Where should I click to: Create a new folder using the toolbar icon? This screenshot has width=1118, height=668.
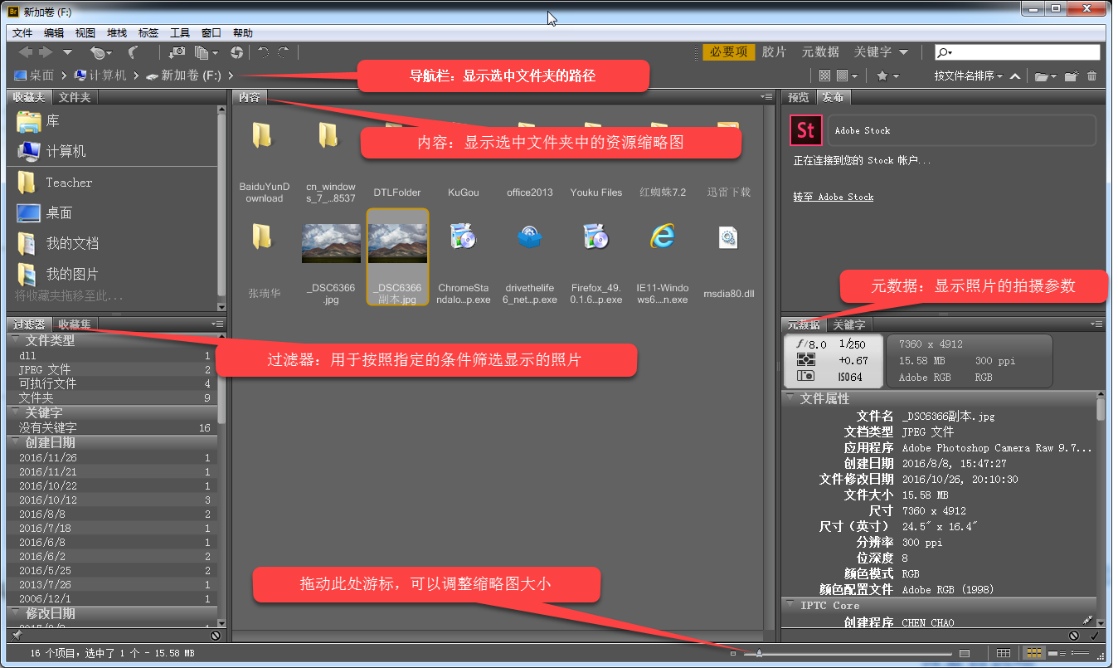pyautogui.click(x=1071, y=76)
